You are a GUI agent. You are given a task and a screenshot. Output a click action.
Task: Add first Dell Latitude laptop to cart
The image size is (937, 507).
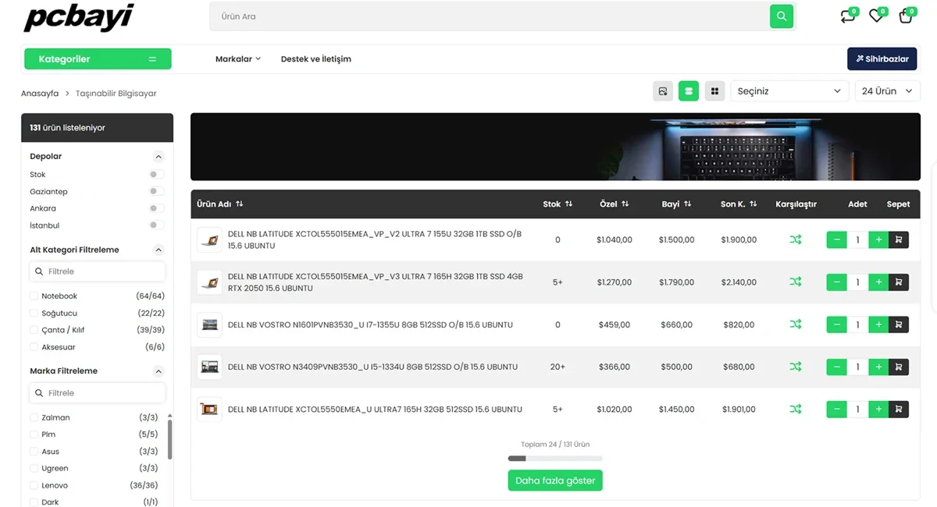(x=898, y=240)
